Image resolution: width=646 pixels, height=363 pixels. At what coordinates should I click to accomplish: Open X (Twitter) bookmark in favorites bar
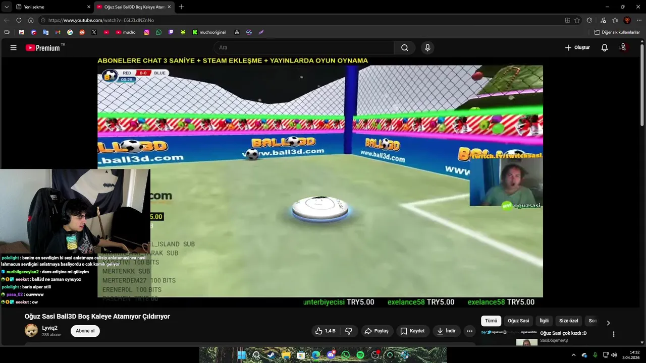(x=94, y=32)
